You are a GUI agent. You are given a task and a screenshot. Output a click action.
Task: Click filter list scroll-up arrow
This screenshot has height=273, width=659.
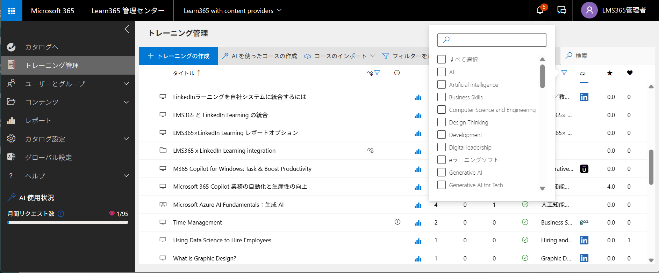point(542,59)
